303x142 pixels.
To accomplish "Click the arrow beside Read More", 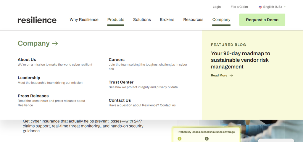I will 231,76.
